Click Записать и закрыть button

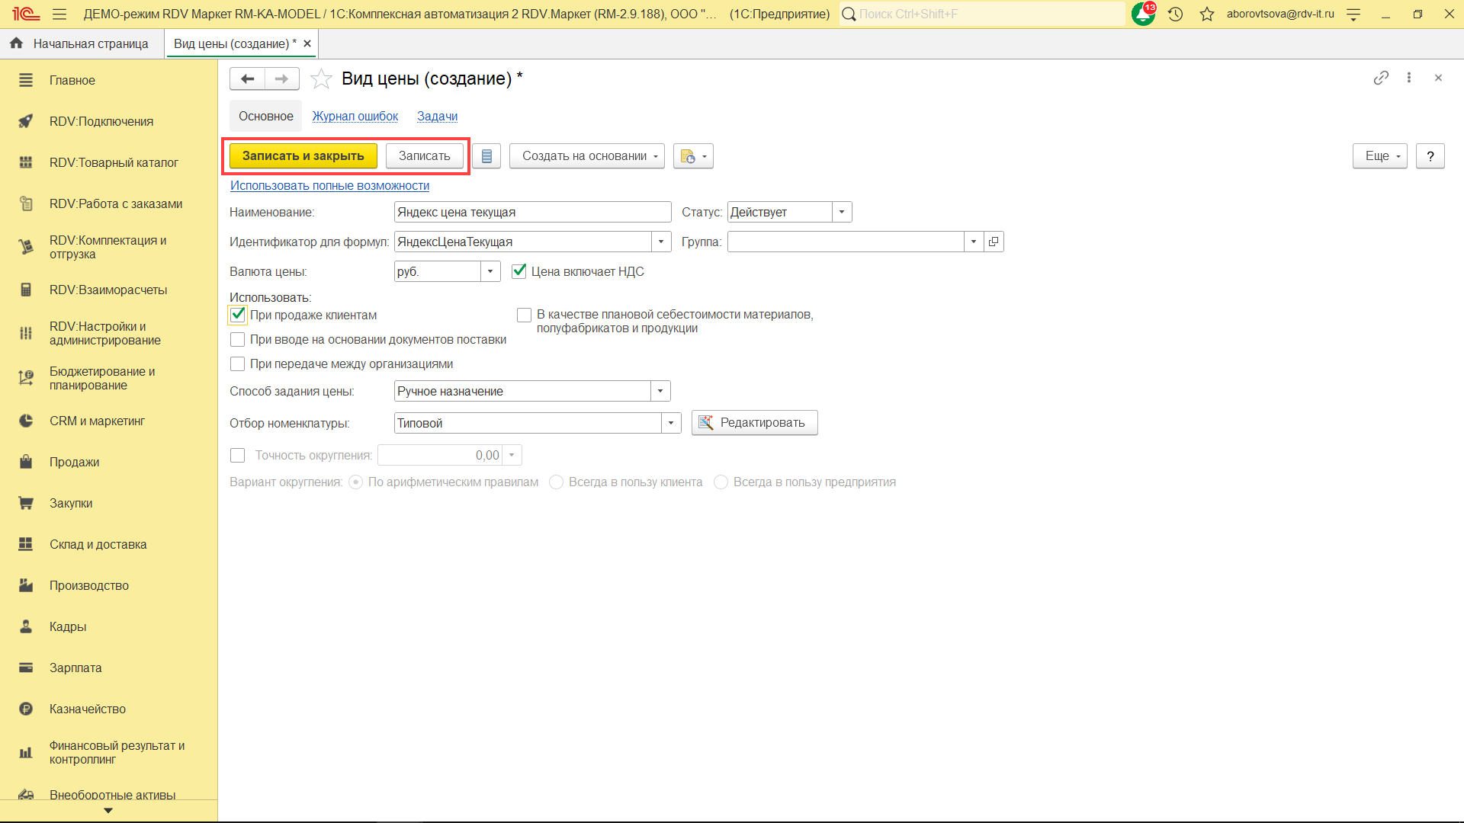point(303,156)
